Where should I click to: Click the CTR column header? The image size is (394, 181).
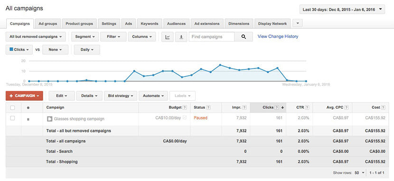300,107
